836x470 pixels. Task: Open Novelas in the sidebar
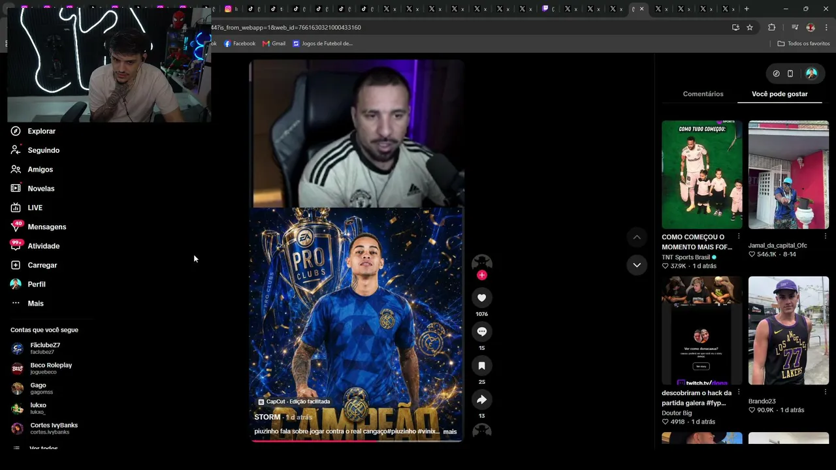point(32,189)
